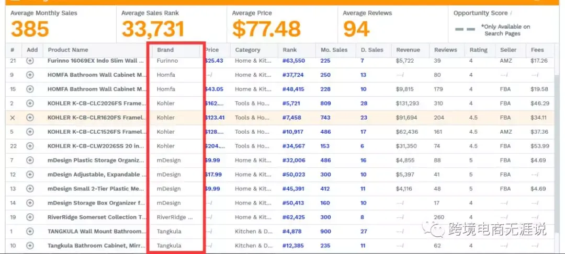Add the mDesign Plastic Storage Organizer product
This screenshot has height=254, width=565.
(x=30, y=160)
